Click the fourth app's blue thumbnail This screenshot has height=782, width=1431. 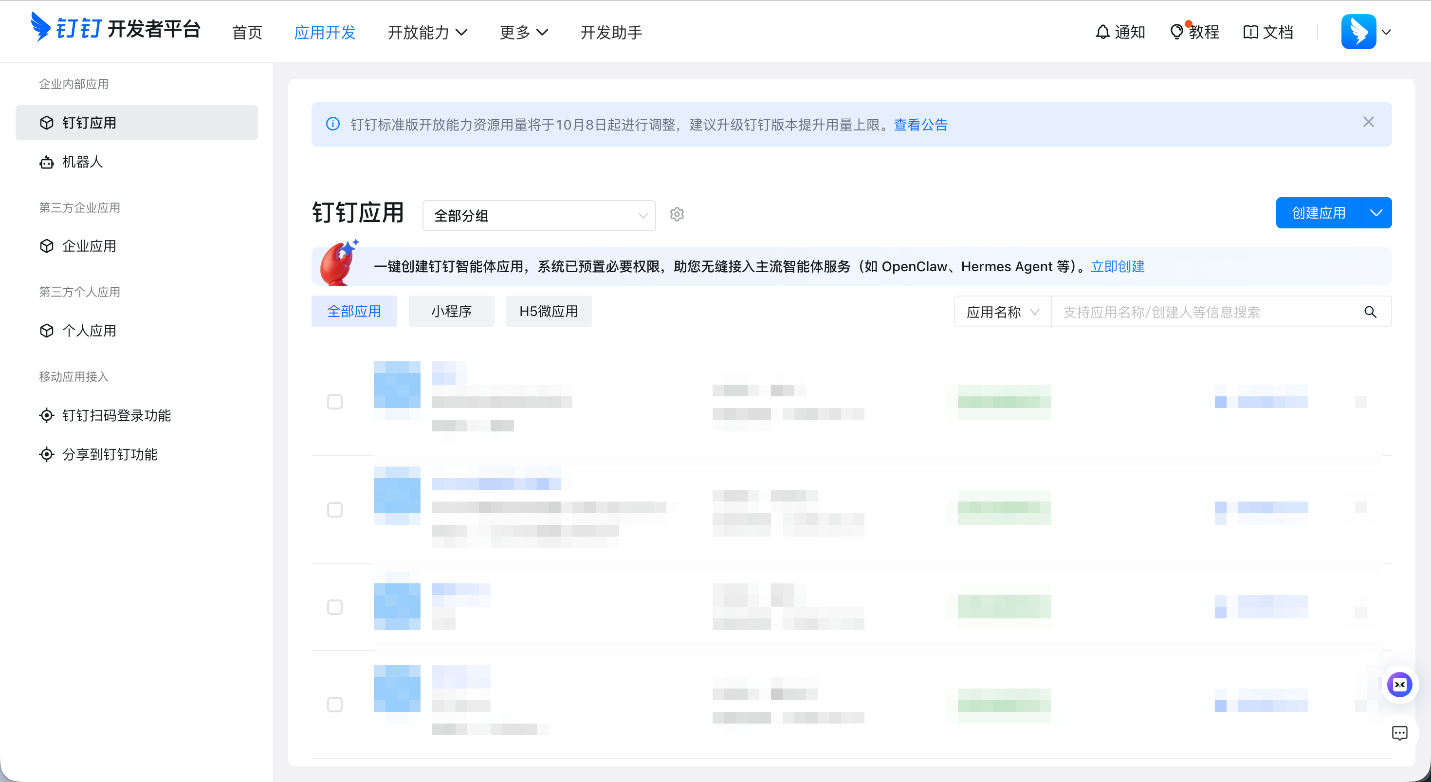pyautogui.click(x=397, y=689)
